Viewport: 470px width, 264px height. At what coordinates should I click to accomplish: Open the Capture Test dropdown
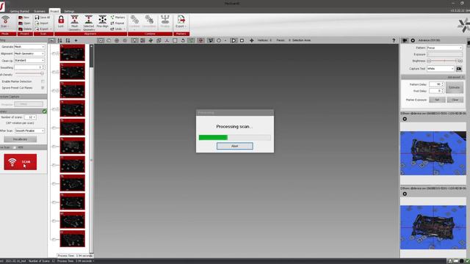coord(441,69)
